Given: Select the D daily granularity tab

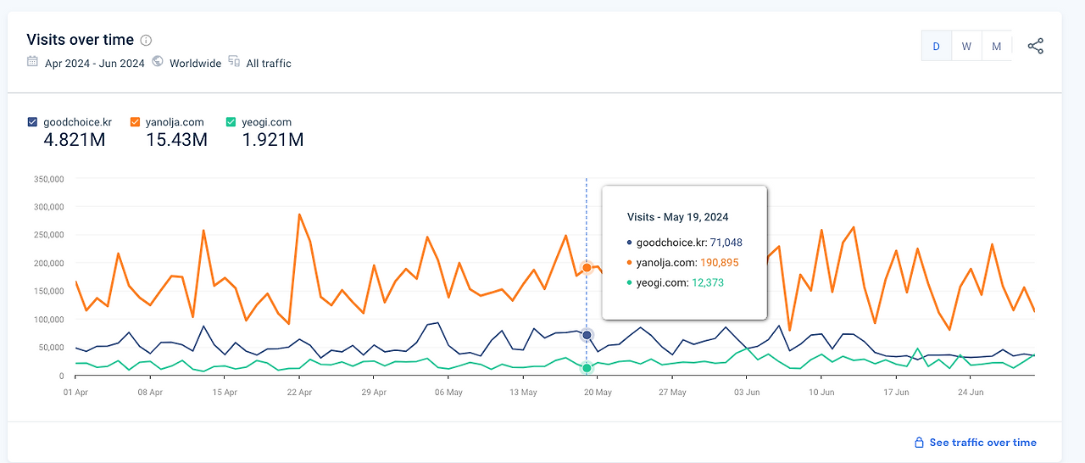Looking at the screenshot, I should [937, 47].
